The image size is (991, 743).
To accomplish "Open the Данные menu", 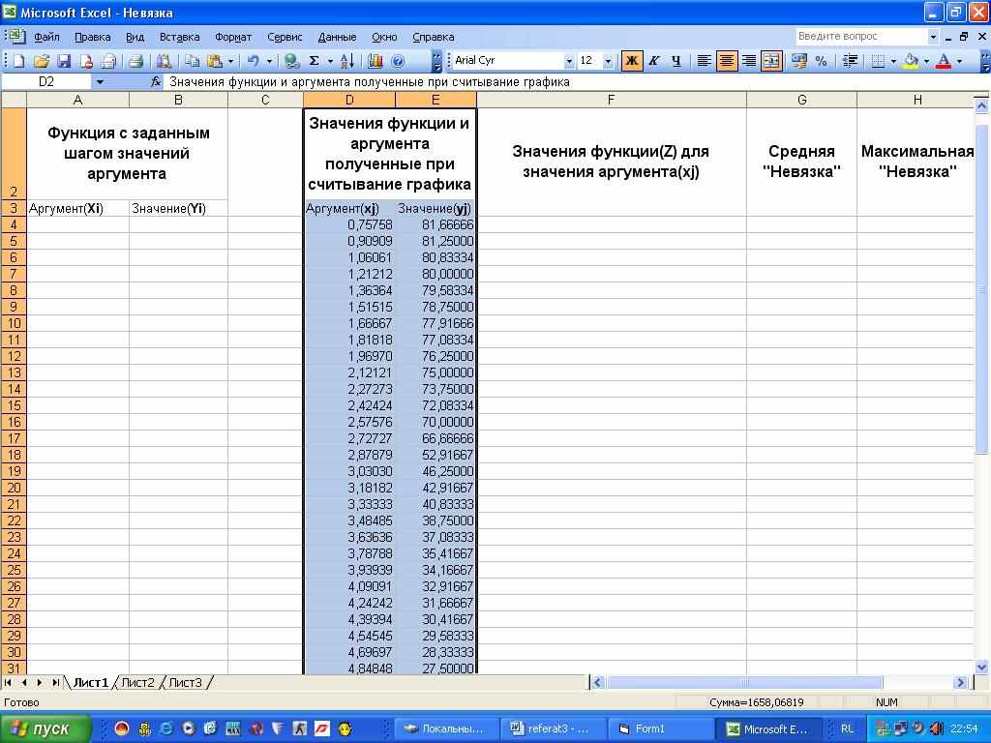I will coord(337,37).
